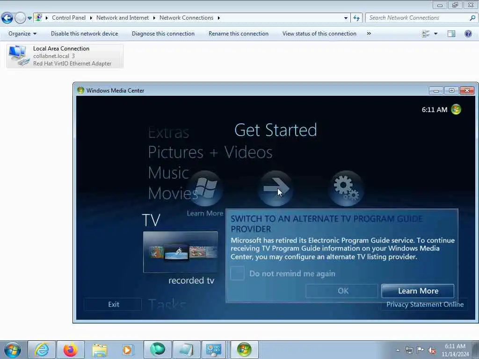Screen dimensions: 479x359
Task: Open the Organize dropdown menu
Action: coord(22,34)
